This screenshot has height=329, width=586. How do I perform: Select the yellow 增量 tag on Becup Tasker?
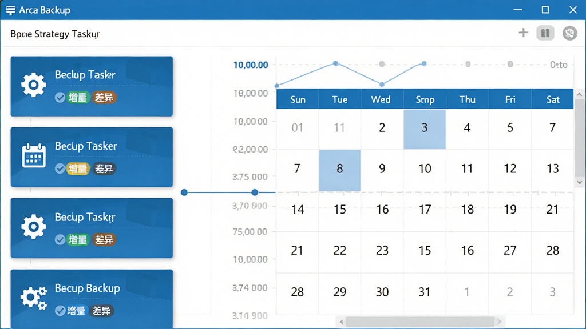(78, 168)
